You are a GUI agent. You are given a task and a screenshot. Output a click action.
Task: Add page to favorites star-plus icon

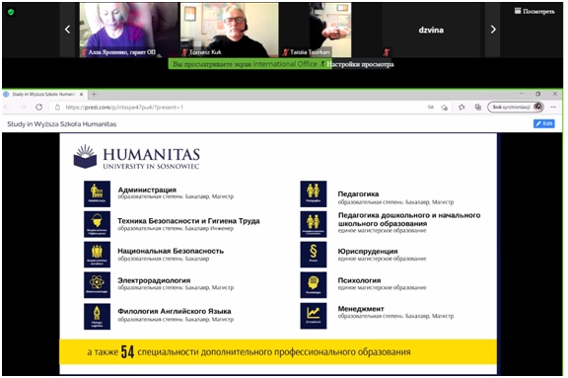pyautogui.click(x=445, y=108)
